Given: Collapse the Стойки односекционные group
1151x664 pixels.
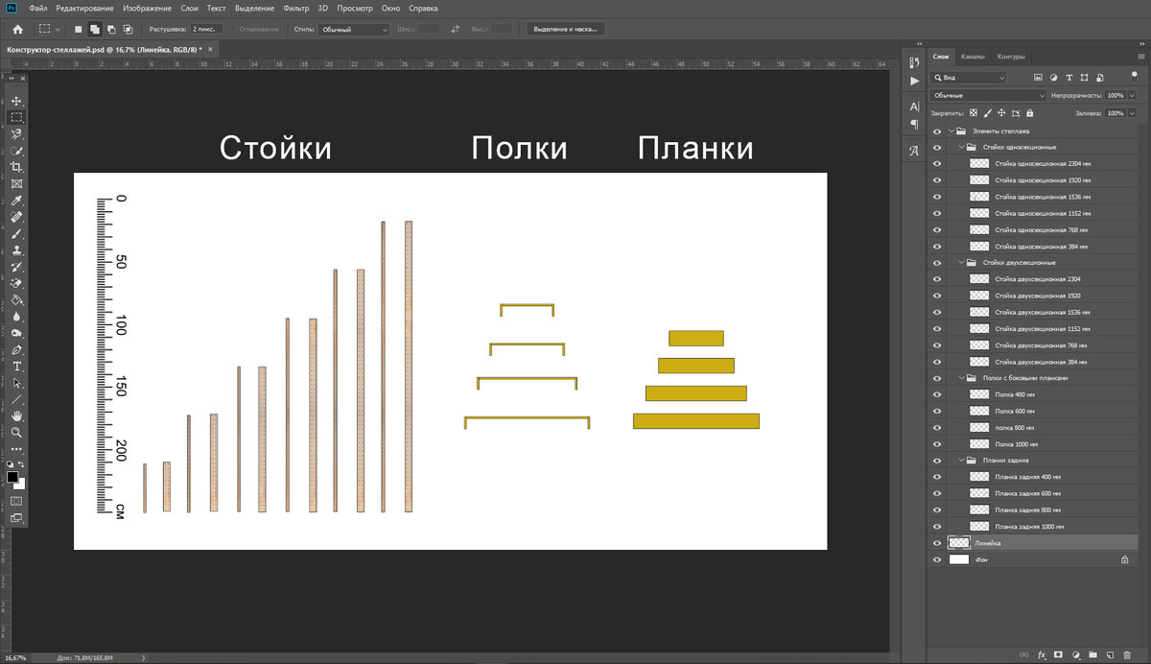Looking at the screenshot, I should click(x=960, y=146).
